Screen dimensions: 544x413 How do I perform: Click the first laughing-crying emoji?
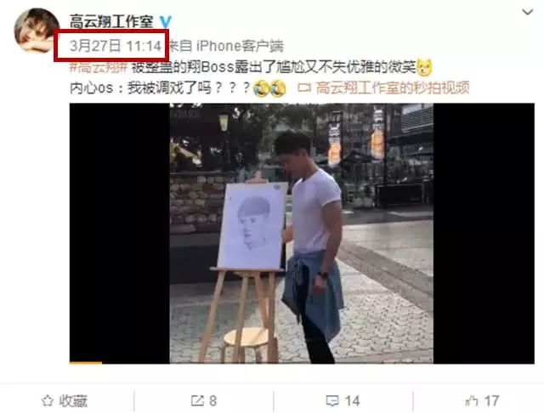tap(262, 88)
